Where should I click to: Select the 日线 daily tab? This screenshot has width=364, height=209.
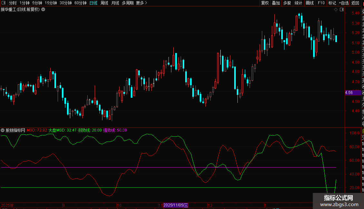click(93, 3)
